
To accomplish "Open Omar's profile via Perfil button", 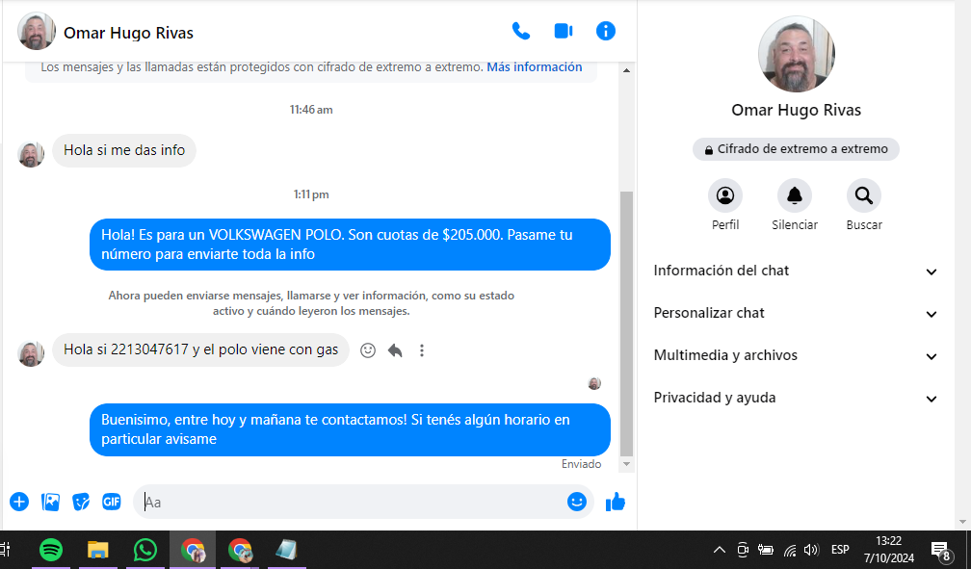I will tap(725, 196).
